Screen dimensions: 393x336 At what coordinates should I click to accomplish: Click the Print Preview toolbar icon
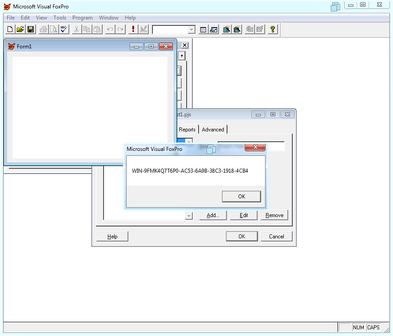tap(54, 29)
